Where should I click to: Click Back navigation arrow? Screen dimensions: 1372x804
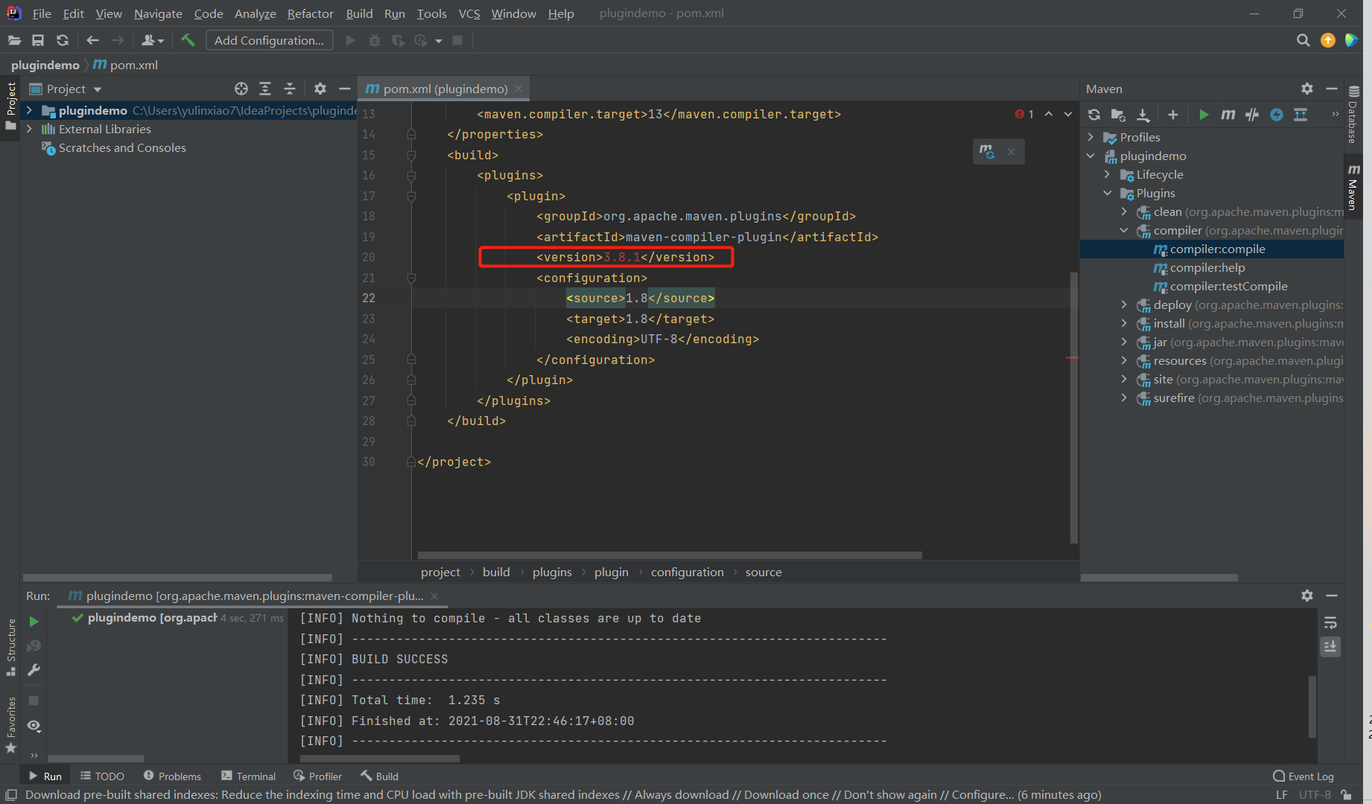pyautogui.click(x=92, y=40)
